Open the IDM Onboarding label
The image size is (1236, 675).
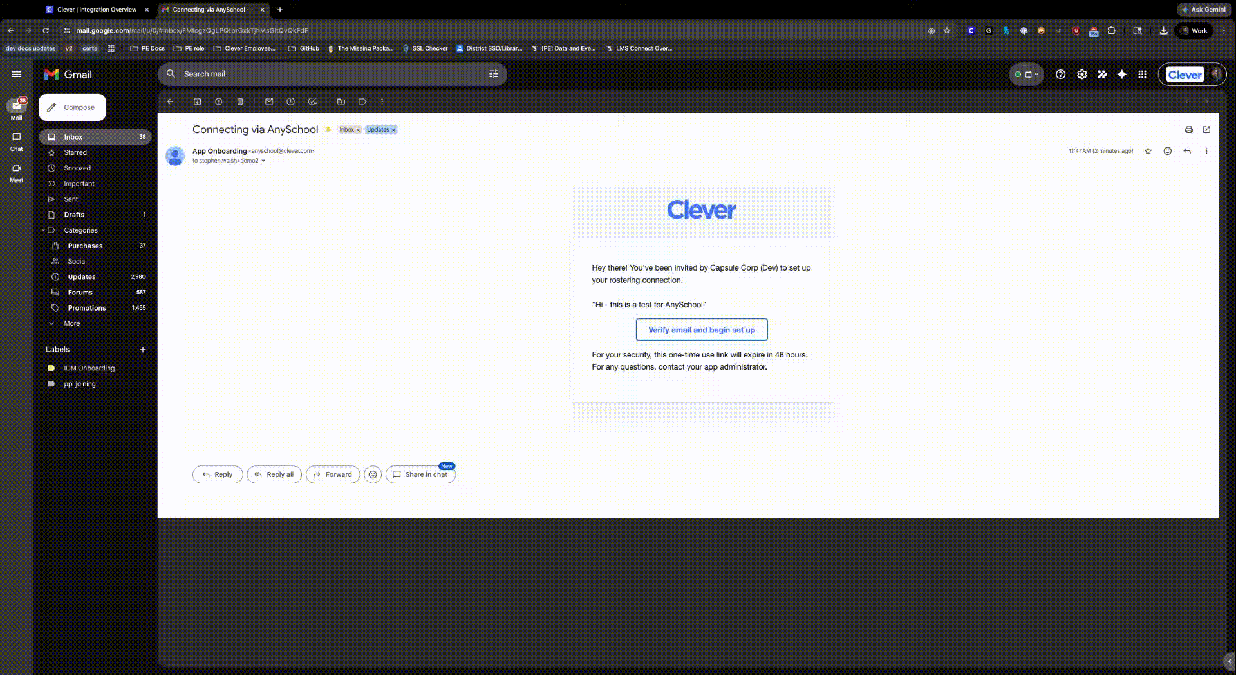click(x=95, y=368)
